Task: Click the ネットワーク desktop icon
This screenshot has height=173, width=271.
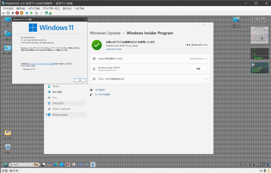Action: [x=8, y=35]
